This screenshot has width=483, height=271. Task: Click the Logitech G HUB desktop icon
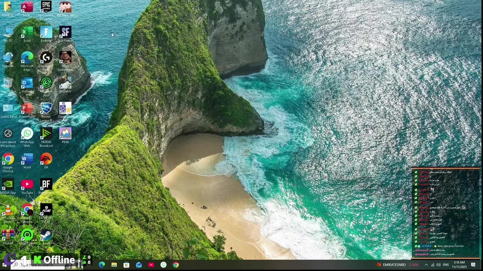coord(46,61)
